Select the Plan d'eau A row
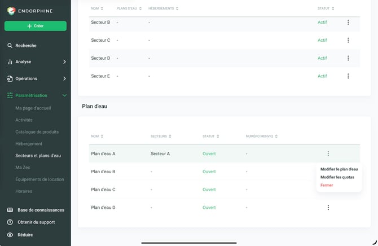The image size is (378, 246). click(224, 153)
